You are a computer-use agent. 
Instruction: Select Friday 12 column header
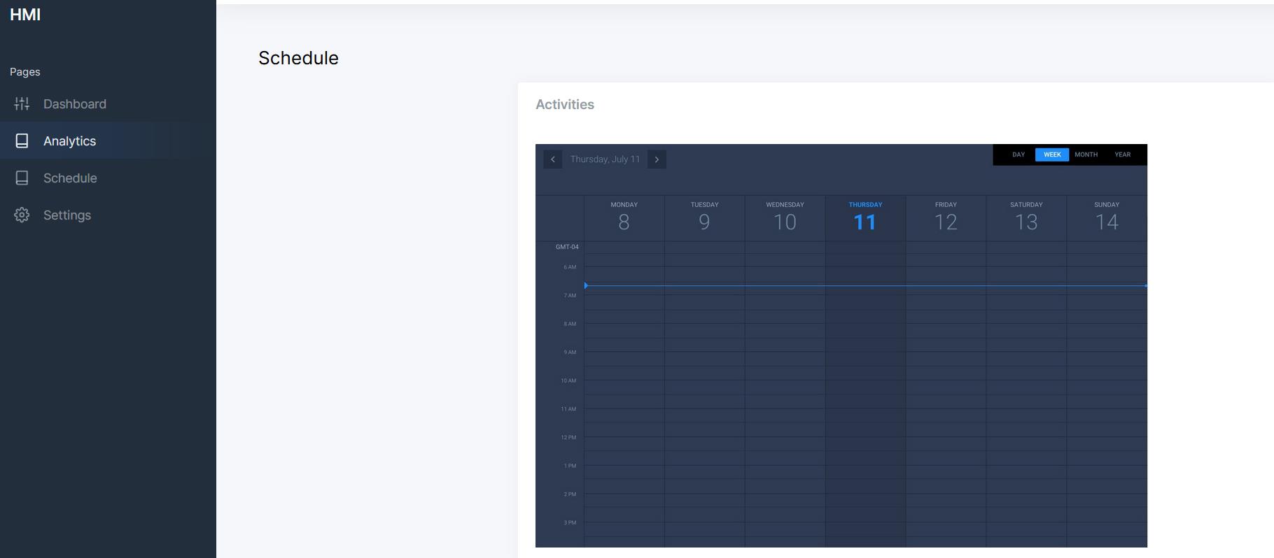(x=946, y=217)
